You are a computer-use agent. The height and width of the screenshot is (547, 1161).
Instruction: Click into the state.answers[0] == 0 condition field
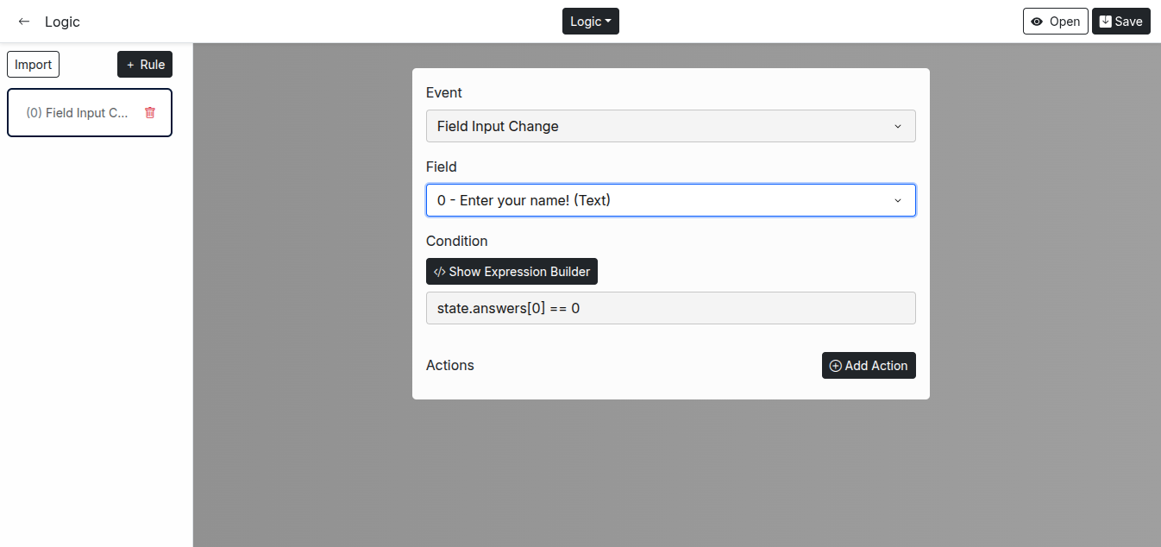670,308
